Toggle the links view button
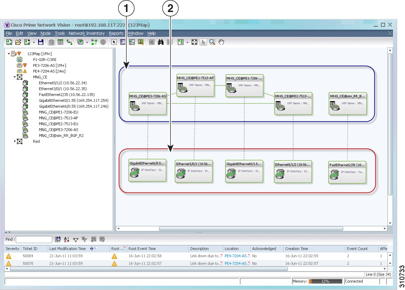 [69, 42]
